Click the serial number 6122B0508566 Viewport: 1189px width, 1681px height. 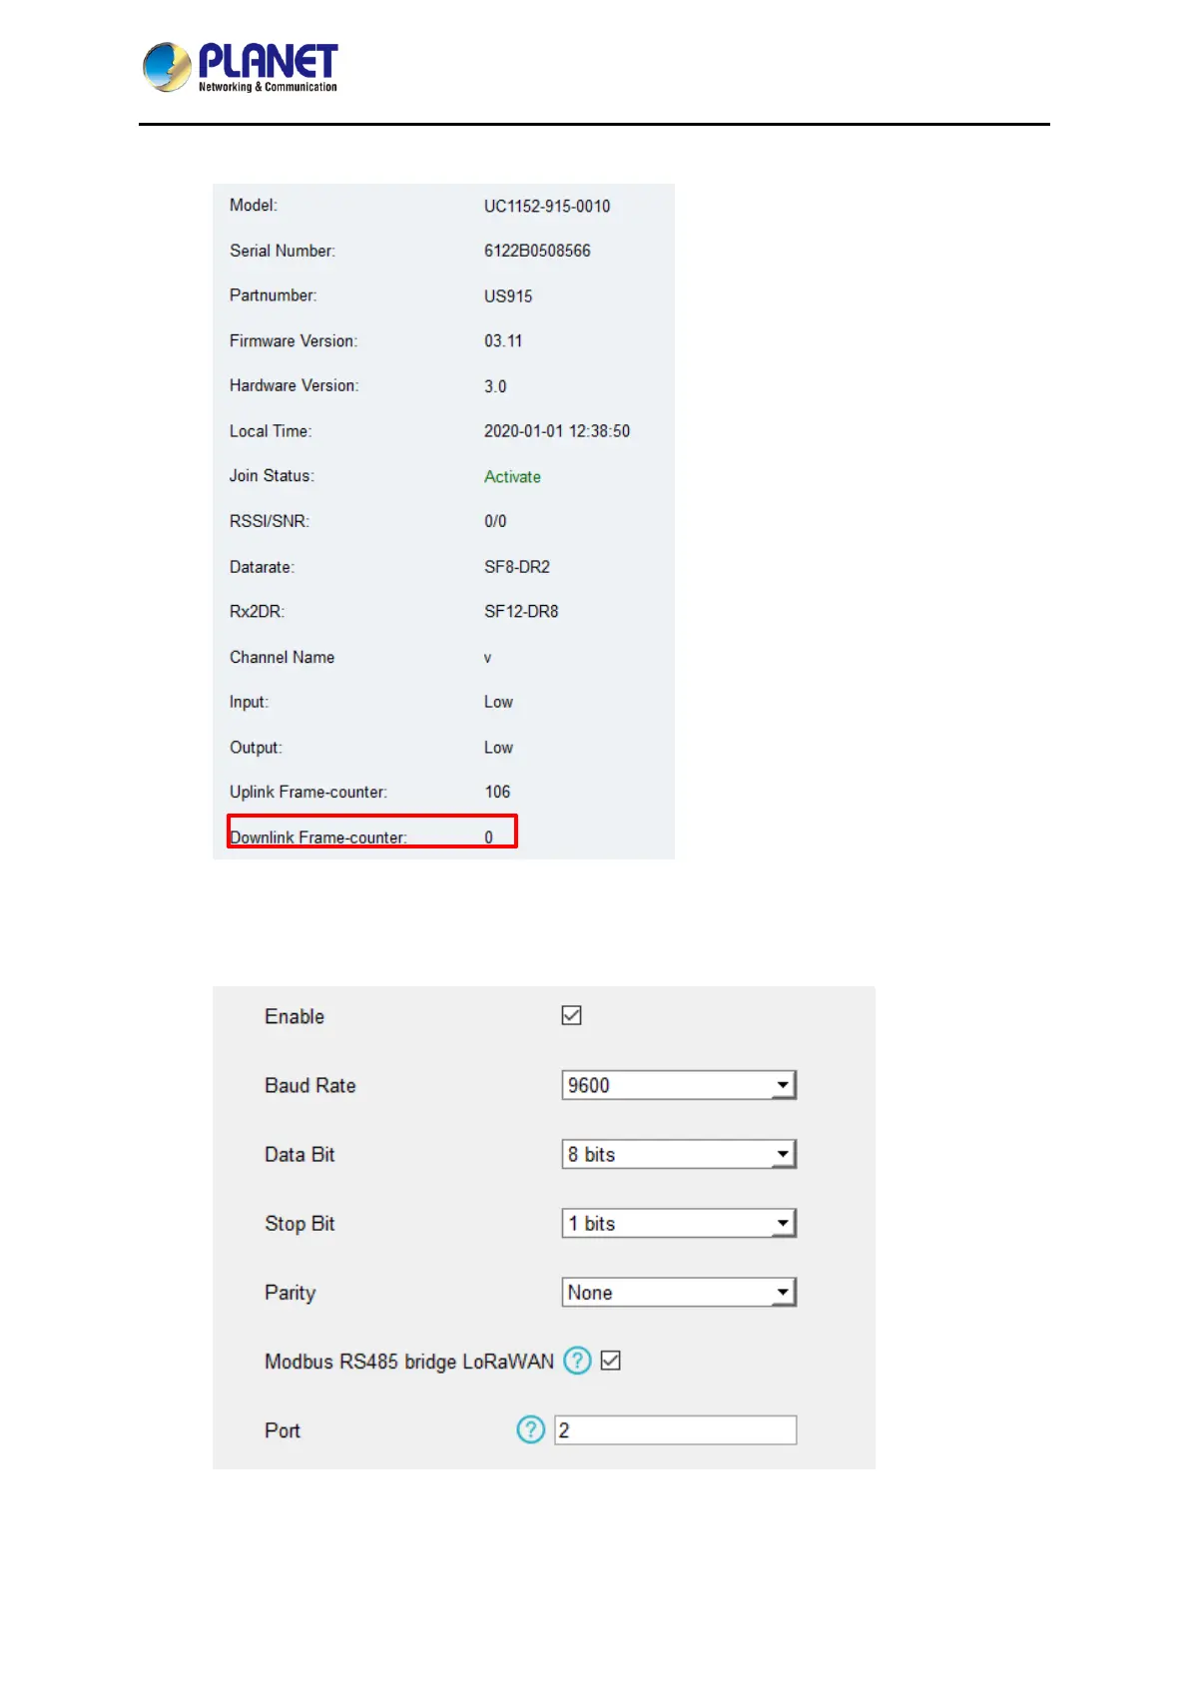pos(537,251)
